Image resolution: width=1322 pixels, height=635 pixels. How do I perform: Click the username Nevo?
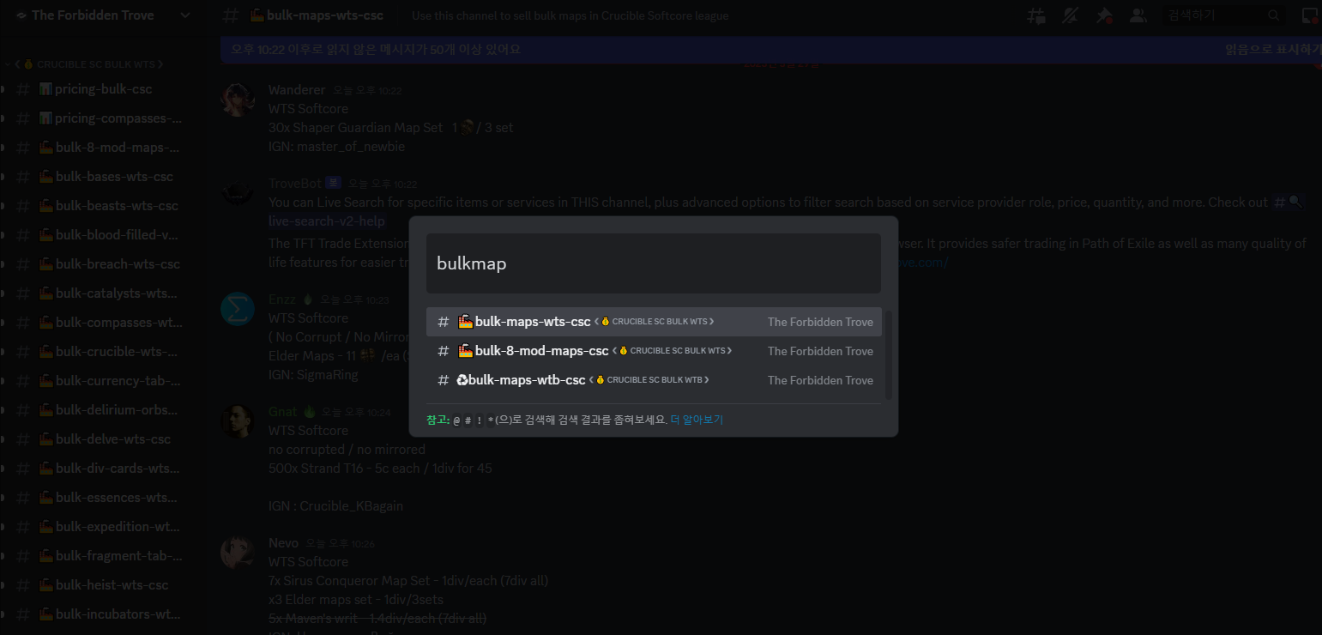coord(283,543)
